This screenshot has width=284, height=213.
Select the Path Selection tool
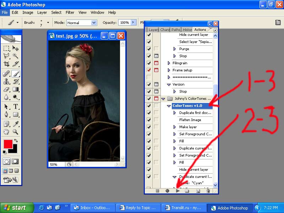point(6,106)
